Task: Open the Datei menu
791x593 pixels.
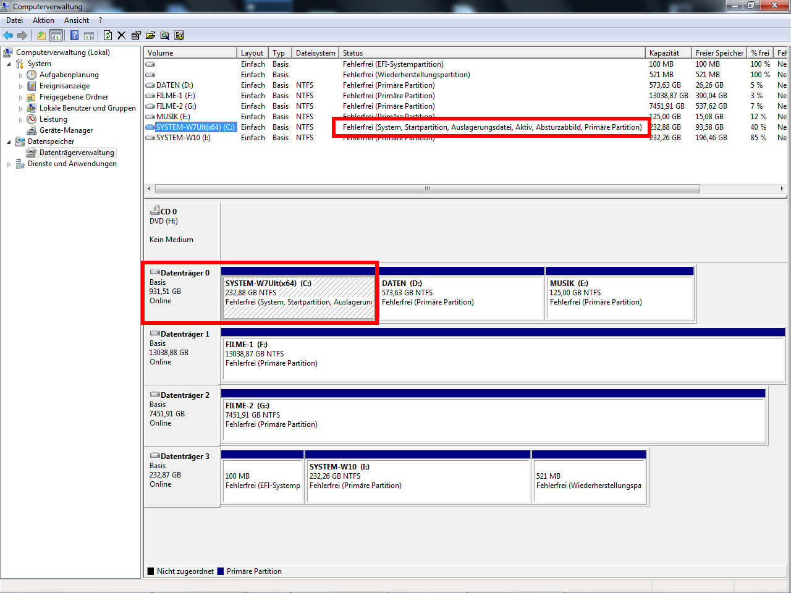Action: [x=14, y=20]
